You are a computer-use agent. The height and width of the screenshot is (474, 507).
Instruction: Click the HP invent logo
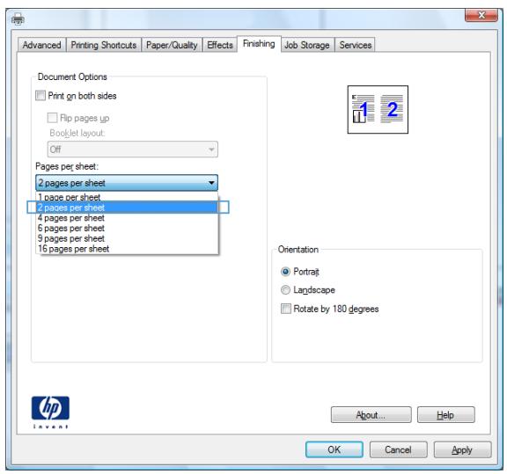[50, 412]
